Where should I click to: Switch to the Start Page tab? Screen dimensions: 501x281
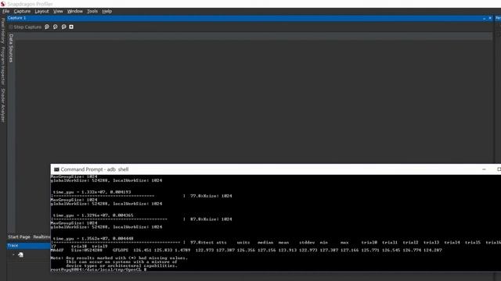19,237
